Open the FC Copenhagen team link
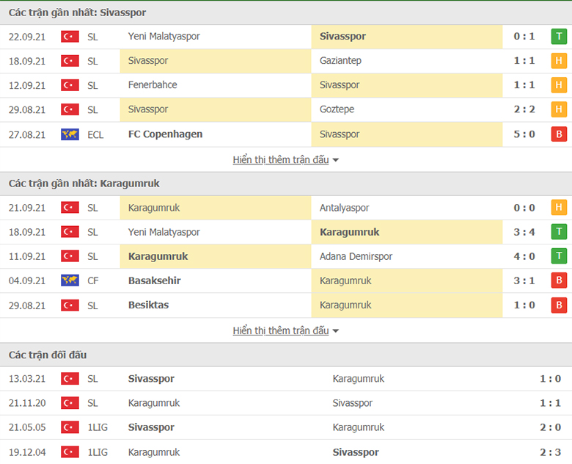 coord(165,134)
